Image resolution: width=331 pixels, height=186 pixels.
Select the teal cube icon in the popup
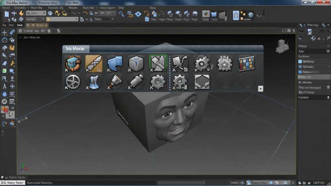coord(73,63)
